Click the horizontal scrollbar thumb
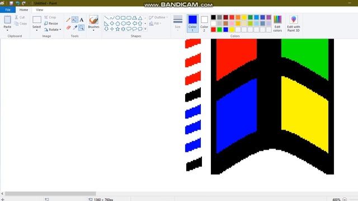The width and height of the screenshot is (358, 201). tap(50, 194)
